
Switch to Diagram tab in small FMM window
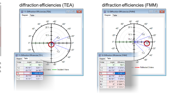click(102, 59)
